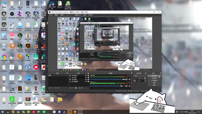
Task: Move the scene up with the up arrow
Action: [56, 88]
